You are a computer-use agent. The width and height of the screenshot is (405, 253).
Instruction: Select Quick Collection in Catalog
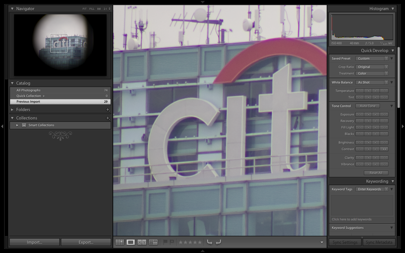[x=60, y=96]
